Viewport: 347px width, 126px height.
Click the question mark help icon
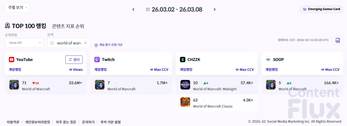click(x=96, y=45)
